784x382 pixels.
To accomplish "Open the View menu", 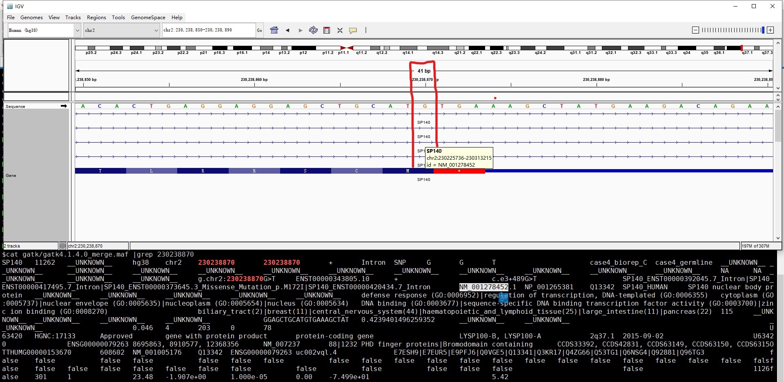I will [x=54, y=17].
